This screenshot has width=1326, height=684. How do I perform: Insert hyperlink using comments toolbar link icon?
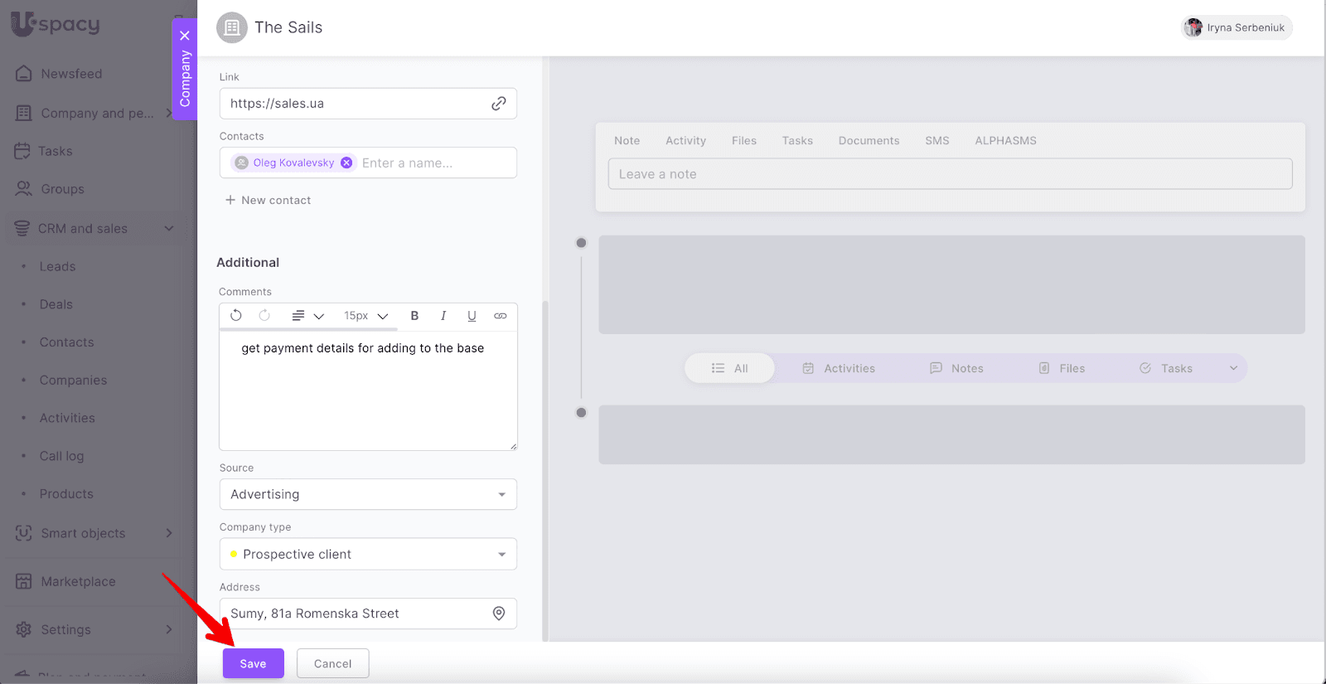[x=501, y=316]
